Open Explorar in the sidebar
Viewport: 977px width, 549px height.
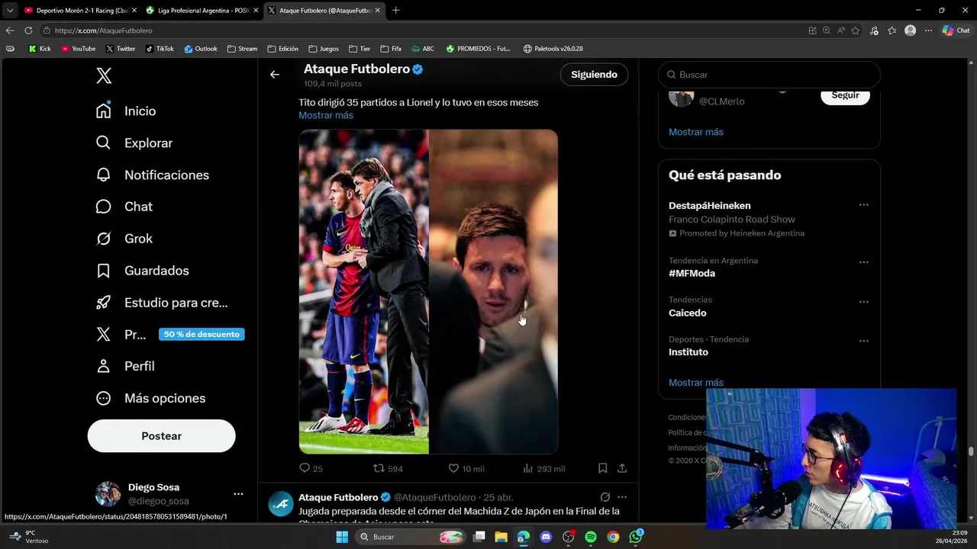pos(134,143)
